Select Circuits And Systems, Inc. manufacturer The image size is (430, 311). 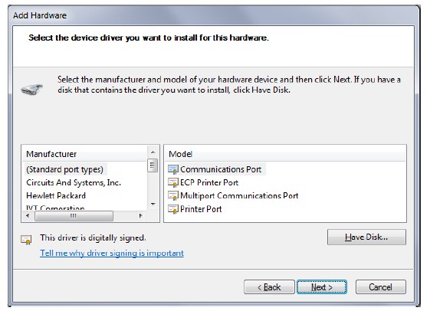tap(74, 183)
